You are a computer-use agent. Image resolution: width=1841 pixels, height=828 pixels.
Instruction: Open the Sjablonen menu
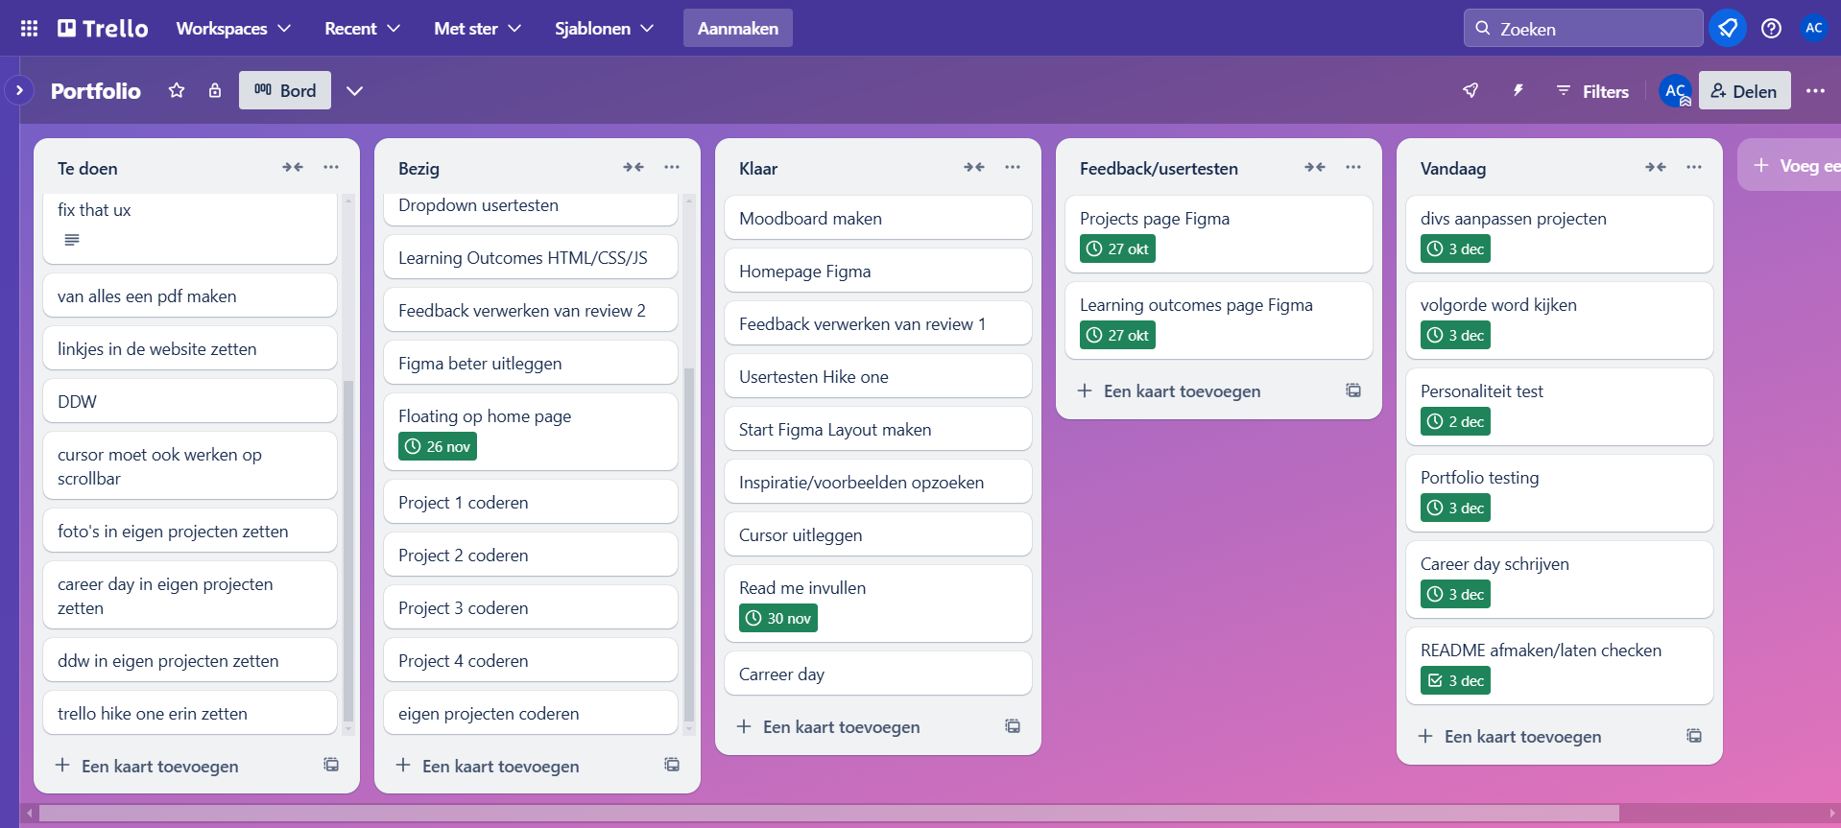[604, 29]
